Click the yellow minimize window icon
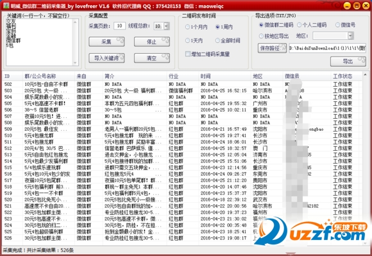This screenshot has width=372, height=256. tap(347, 6)
